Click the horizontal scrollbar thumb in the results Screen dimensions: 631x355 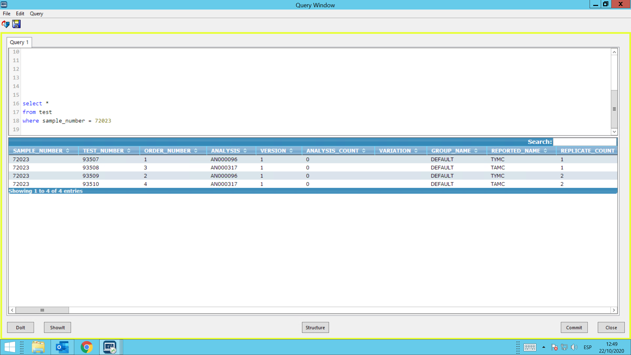(42, 310)
